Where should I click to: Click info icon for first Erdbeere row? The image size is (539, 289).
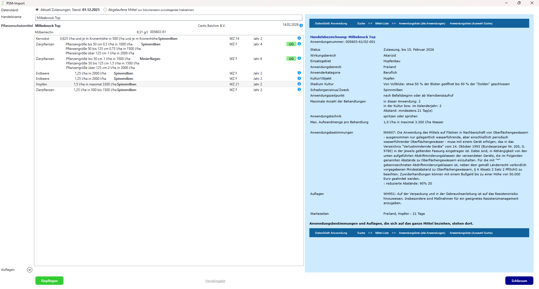tap(299, 73)
